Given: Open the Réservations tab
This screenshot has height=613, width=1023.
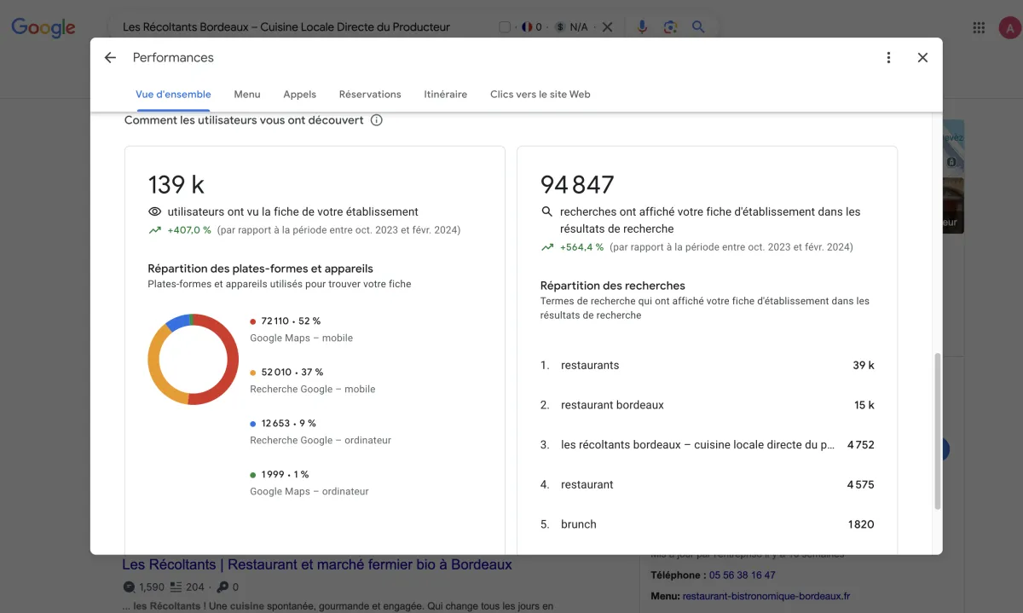Looking at the screenshot, I should [370, 95].
